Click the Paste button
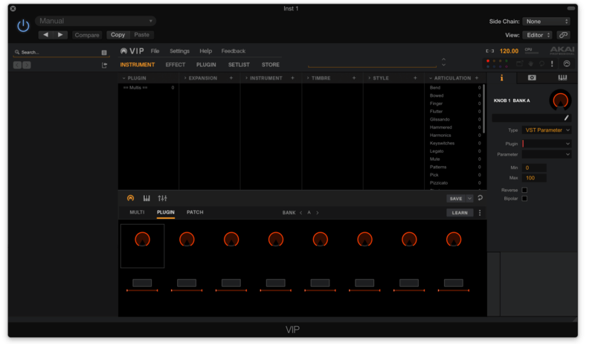Image resolution: width=595 pixels, height=344 pixels. pos(141,34)
